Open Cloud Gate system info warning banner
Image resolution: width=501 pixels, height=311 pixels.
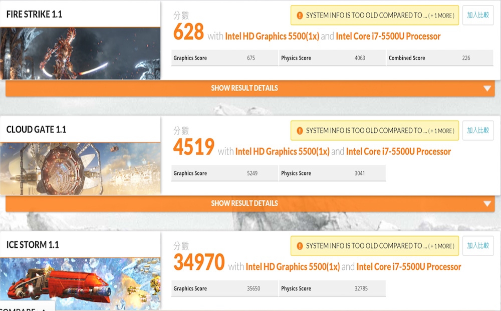[x=375, y=130]
